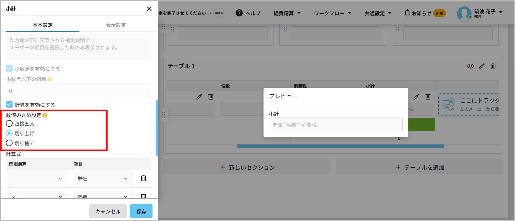Click user avatar of 筑波 花子

464,13
